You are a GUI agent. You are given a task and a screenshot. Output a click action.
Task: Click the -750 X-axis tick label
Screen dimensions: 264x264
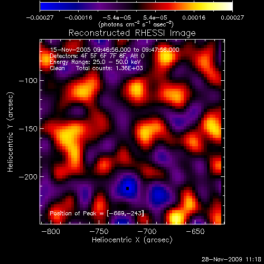point(99,231)
